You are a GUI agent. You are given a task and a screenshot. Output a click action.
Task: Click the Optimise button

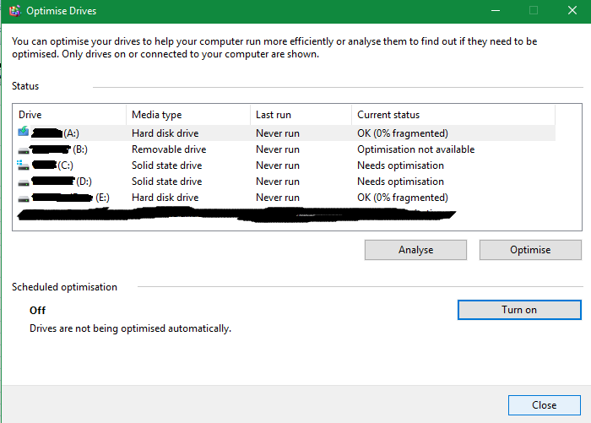(x=530, y=250)
